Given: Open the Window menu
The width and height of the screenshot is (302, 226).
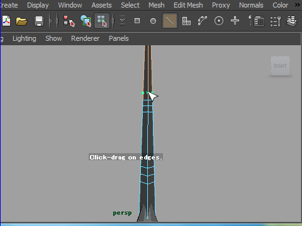Looking at the screenshot, I should [70, 5].
